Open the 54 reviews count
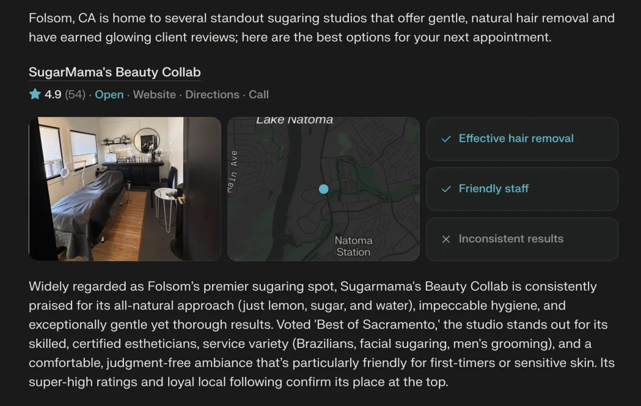 click(75, 94)
